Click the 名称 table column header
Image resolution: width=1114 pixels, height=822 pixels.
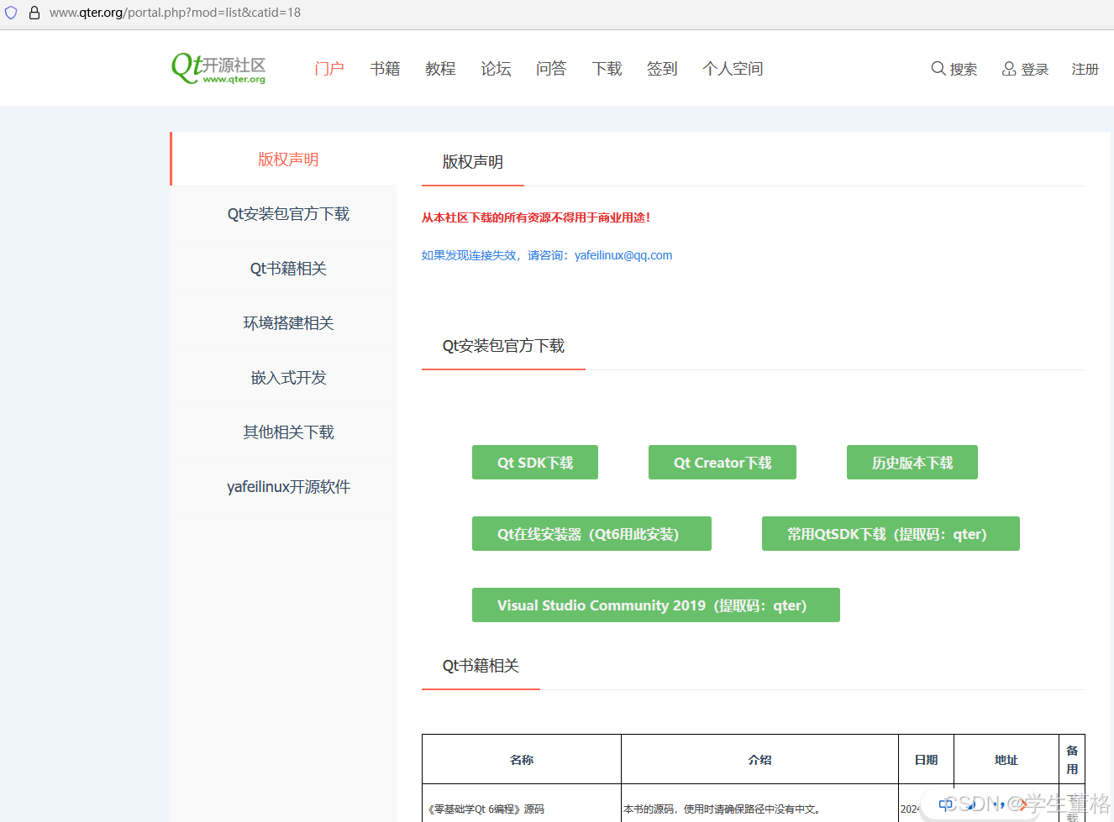coord(522,760)
